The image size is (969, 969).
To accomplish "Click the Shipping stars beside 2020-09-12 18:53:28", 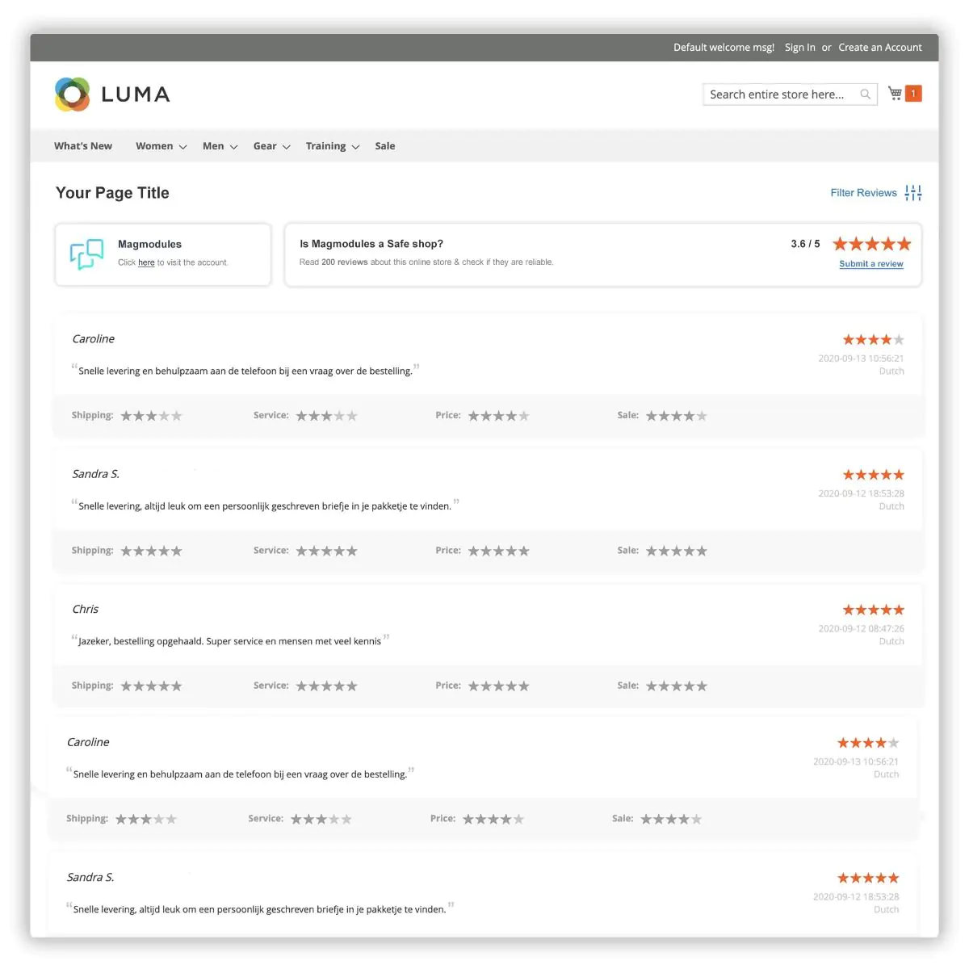I will tap(151, 551).
